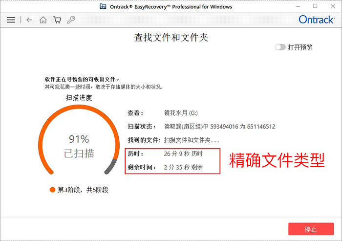Click the orange stage indicator dot
Image resolution: width=342 pixels, height=241 pixels.
point(52,190)
